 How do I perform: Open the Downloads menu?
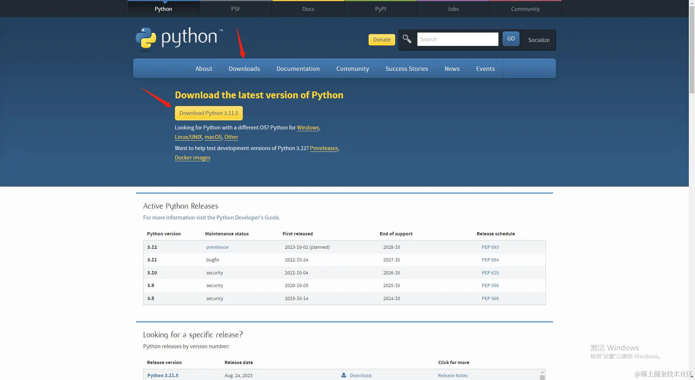(x=244, y=68)
